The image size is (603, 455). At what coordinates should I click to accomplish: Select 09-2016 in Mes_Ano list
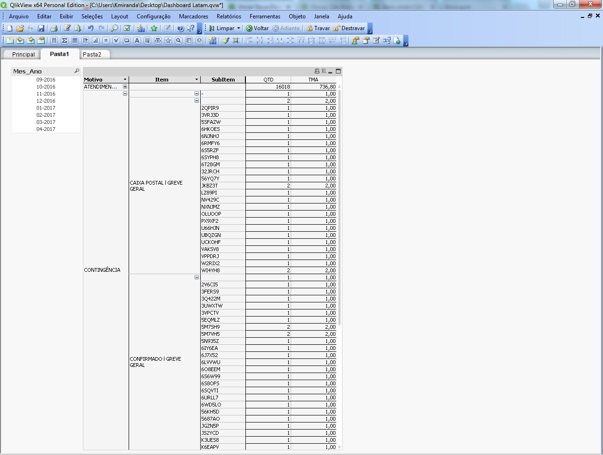tap(46, 80)
